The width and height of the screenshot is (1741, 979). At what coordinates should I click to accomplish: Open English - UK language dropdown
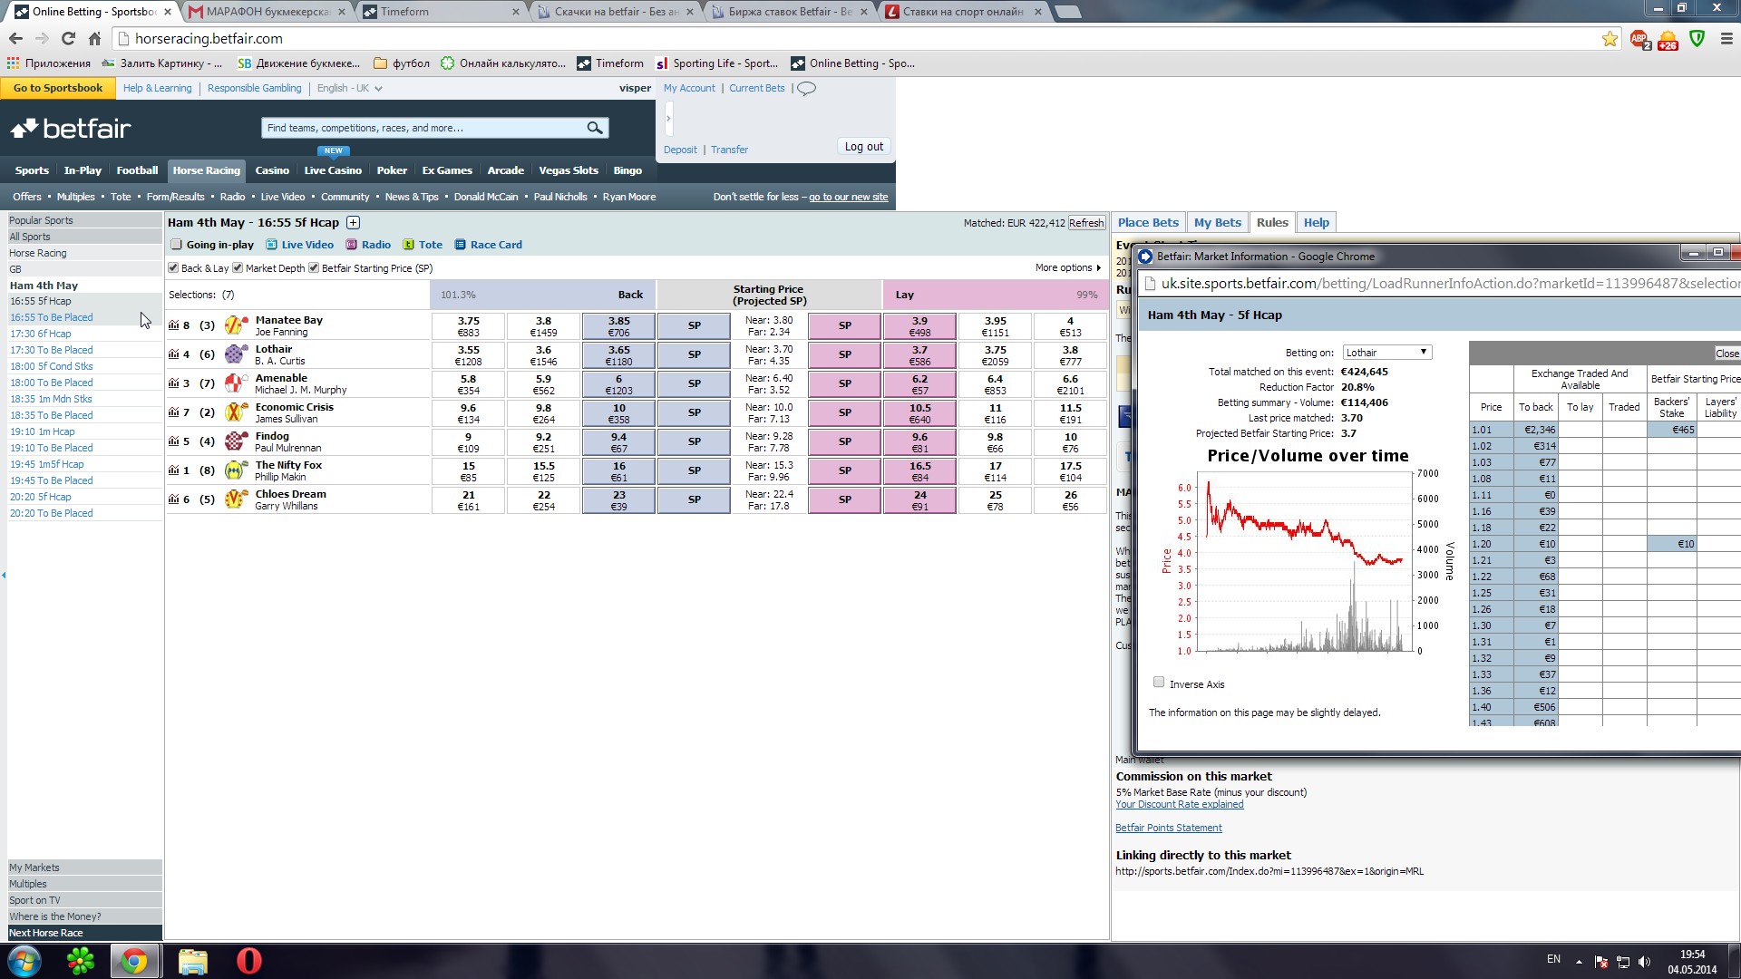349,88
